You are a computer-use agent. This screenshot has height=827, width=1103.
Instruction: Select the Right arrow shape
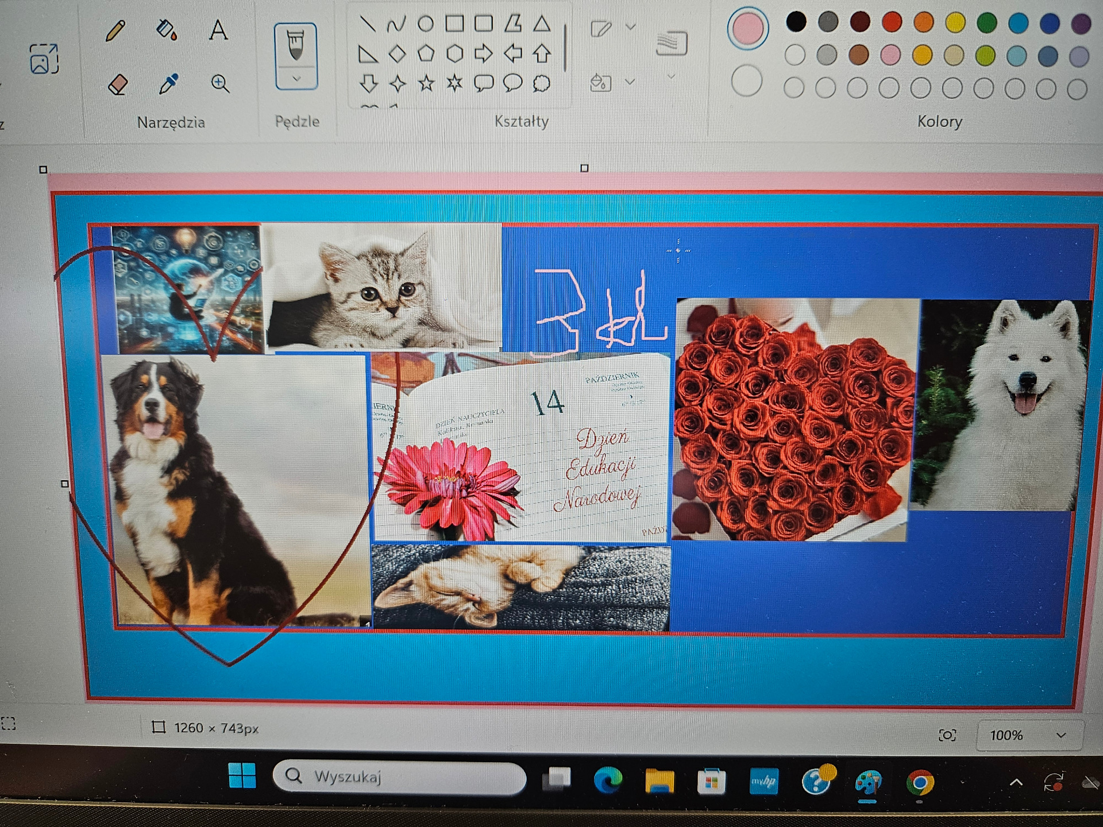pos(484,53)
